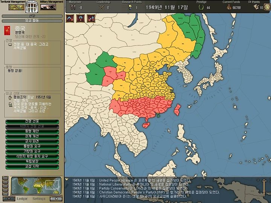The image size is (271, 203).
Task: Click the 동맹 제안 button
Action: pyautogui.click(x=32, y=132)
